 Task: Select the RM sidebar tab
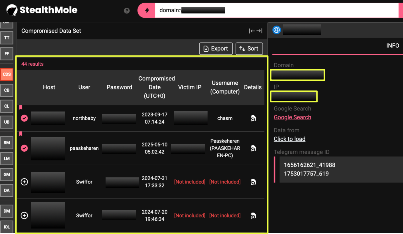(7, 143)
